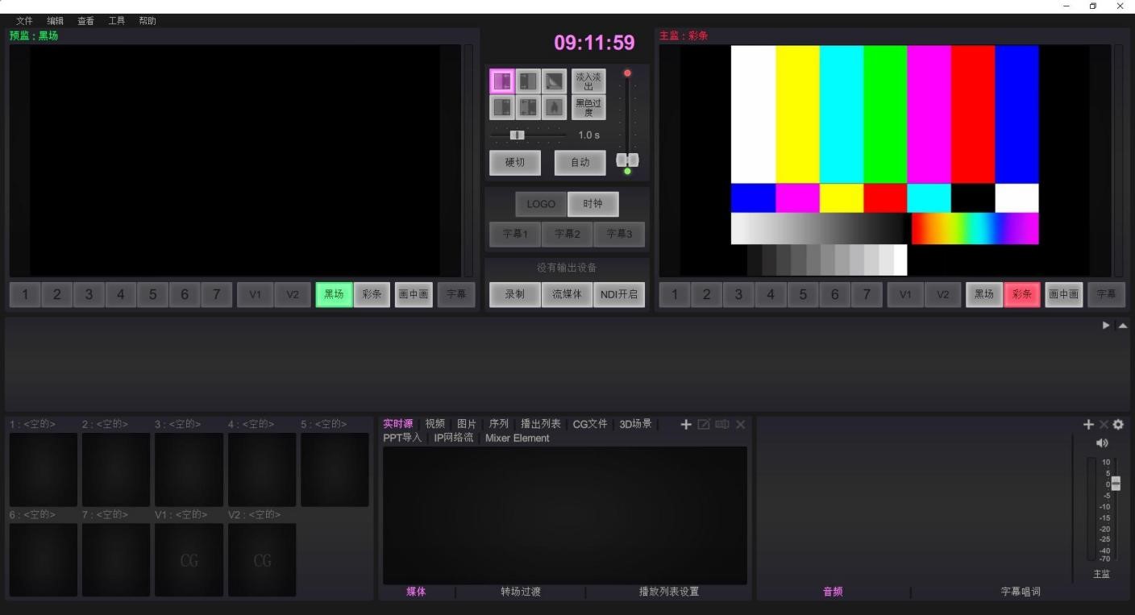
Task: Open the 工具 menu
Action: coord(117,21)
